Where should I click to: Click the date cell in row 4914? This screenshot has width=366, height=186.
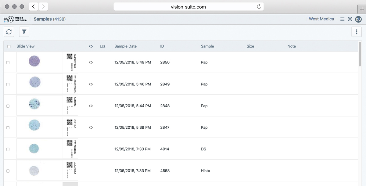tap(133, 149)
